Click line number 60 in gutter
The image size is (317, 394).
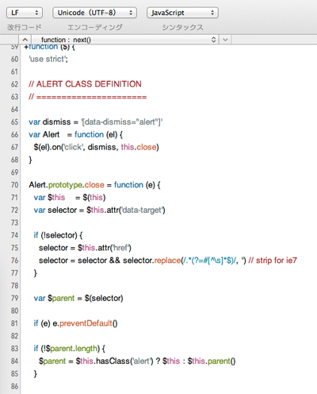14,59
